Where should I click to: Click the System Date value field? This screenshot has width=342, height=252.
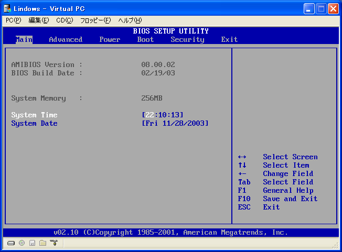tap(175, 123)
